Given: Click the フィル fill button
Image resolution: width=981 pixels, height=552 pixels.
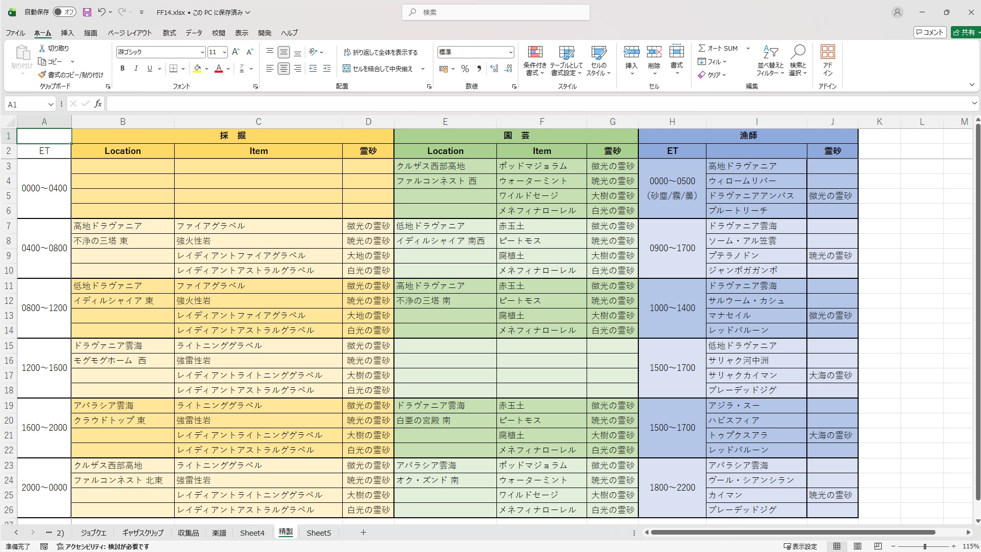Looking at the screenshot, I should click(712, 61).
